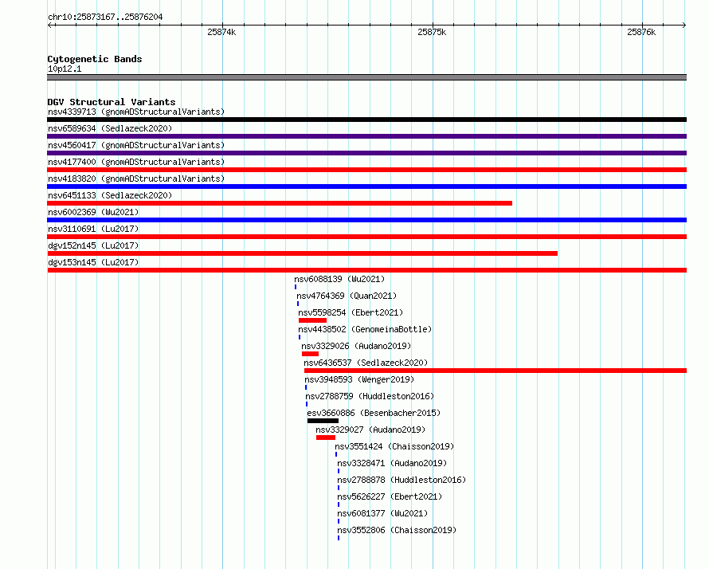Viewport: 709px width, 569px height.
Task: Select the red bar under nsv3329026
Action: 310,354
